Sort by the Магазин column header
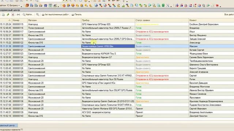The height and width of the screenshot is (131, 234). (x=54, y=20)
